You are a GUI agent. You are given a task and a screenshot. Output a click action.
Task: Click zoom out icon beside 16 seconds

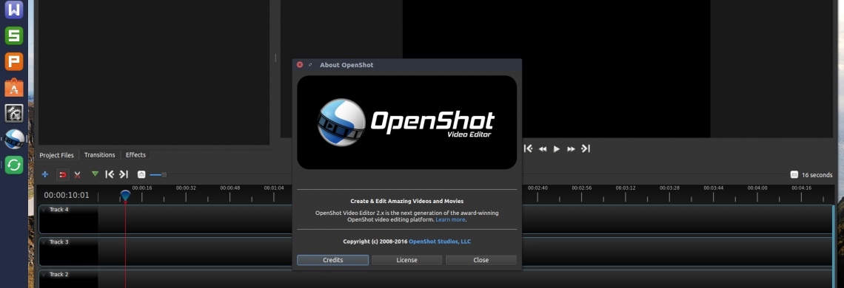[794, 174]
